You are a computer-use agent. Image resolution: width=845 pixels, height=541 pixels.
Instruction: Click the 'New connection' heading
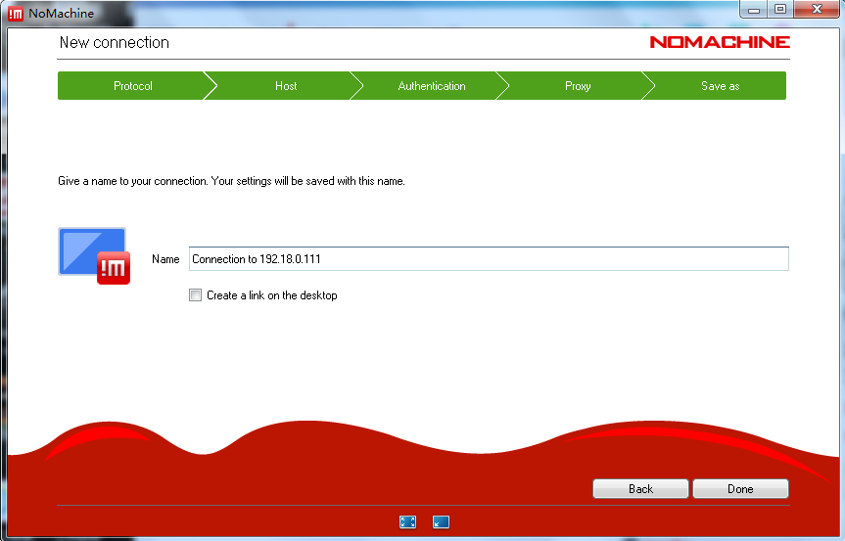pyautogui.click(x=115, y=42)
